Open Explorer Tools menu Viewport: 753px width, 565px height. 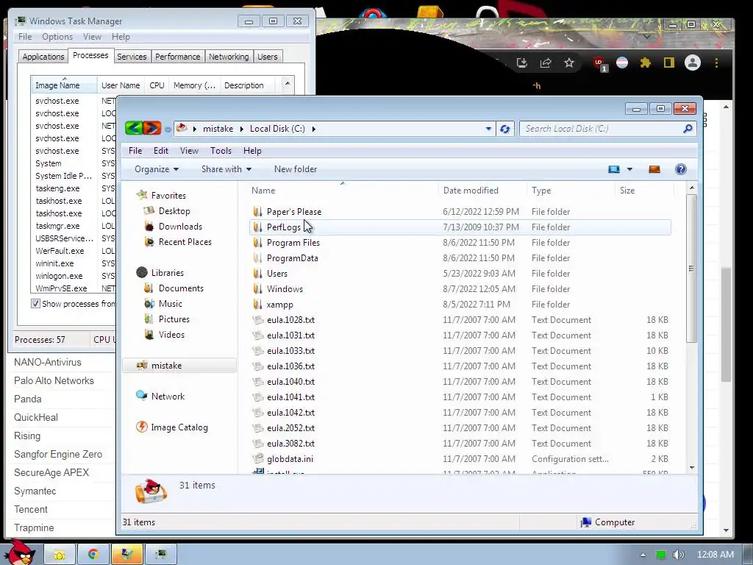[x=221, y=151]
